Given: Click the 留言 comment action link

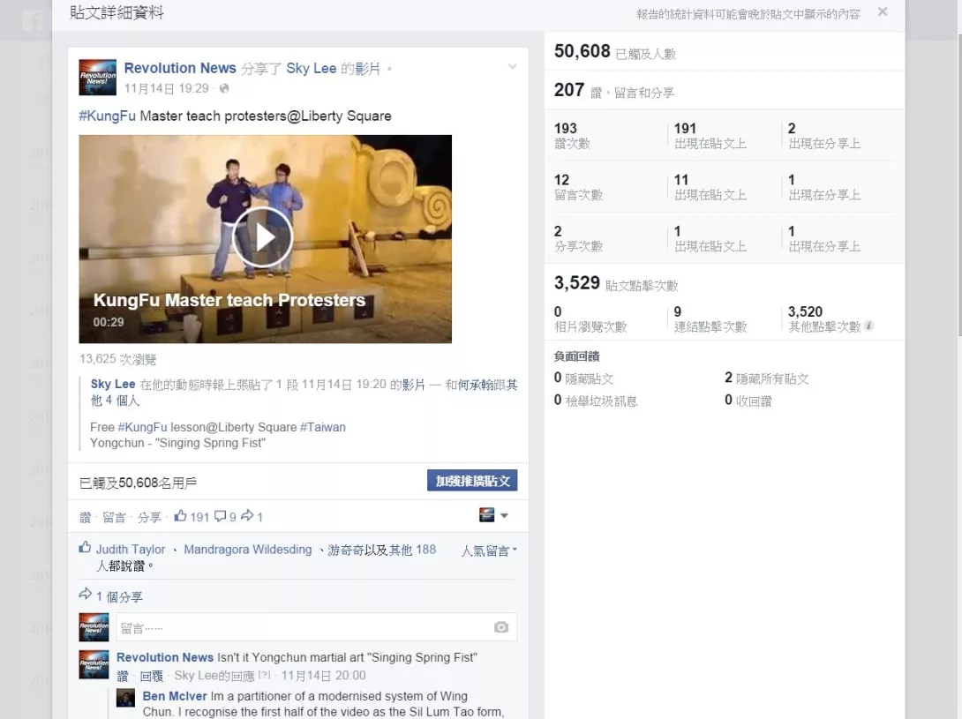Looking at the screenshot, I should (x=114, y=517).
